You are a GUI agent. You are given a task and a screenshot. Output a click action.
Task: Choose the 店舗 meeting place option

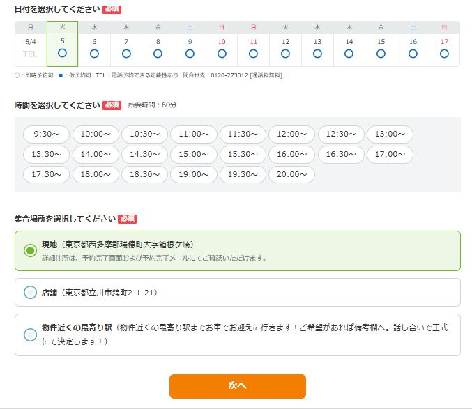[x=30, y=293]
